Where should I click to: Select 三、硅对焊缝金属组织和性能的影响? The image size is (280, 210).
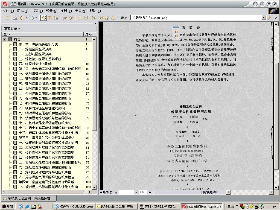pyautogui.click(x=45, y=84)
